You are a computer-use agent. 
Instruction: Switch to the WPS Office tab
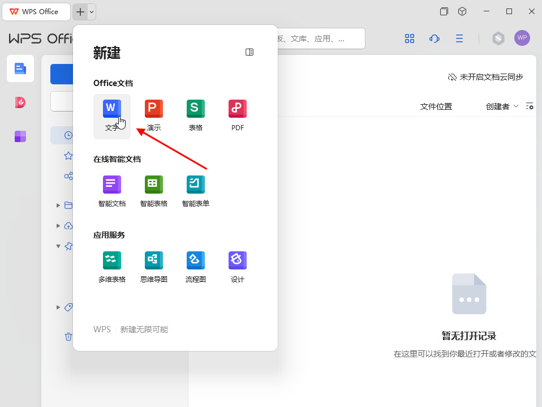(36, 11)
